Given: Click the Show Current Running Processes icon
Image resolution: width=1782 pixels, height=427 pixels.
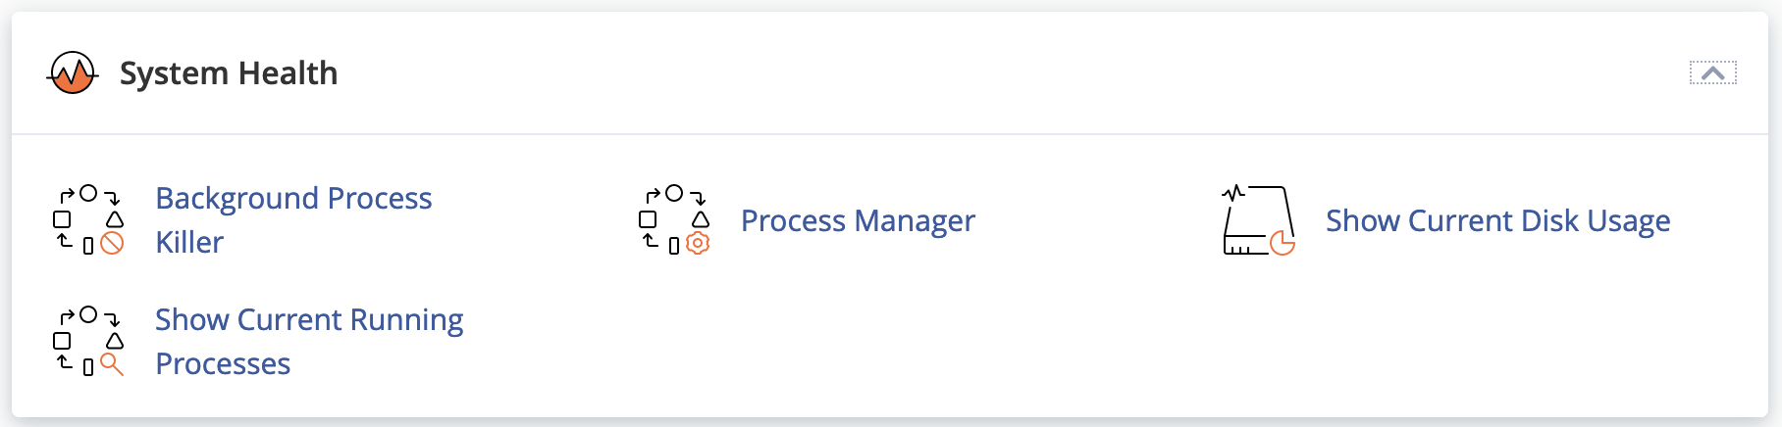Looking at the screenshot, I should (87, 341).
